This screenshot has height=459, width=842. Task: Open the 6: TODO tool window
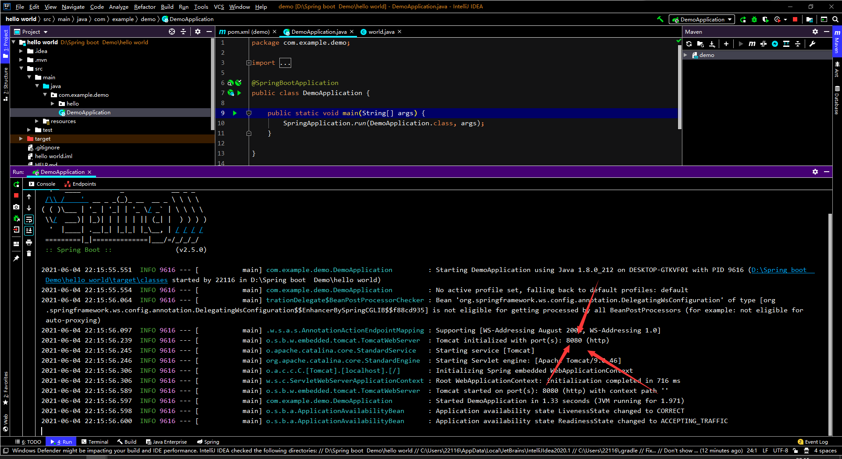(28, 442)
